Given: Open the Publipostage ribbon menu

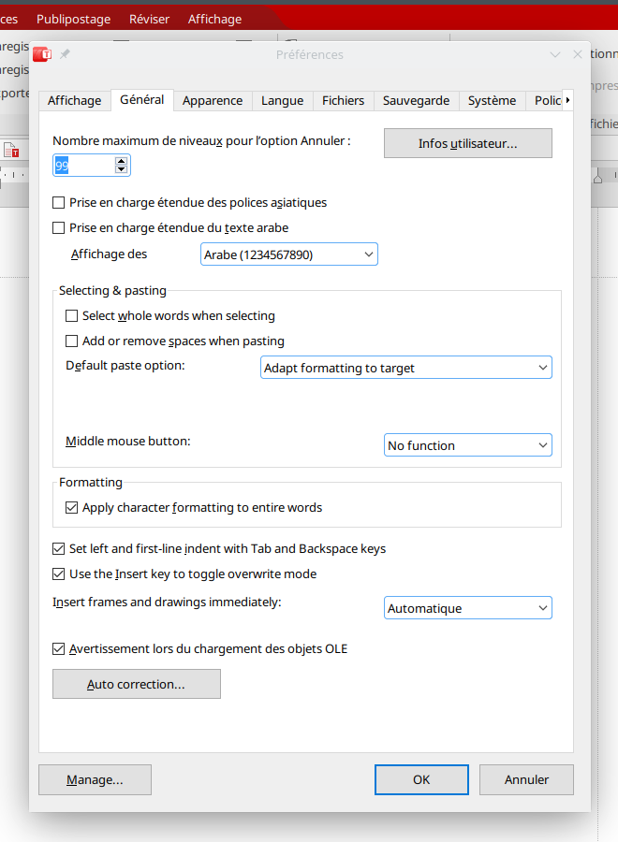Looking at the screenshot, I should pos(73,19).
